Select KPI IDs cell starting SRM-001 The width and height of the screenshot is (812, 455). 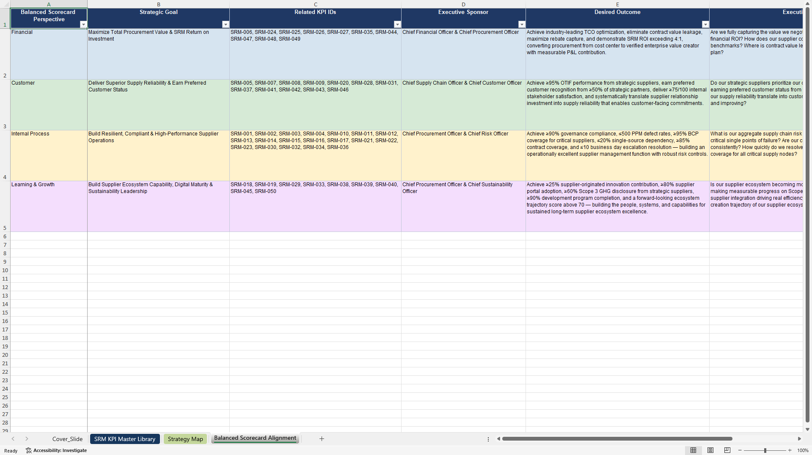[315, 156]
